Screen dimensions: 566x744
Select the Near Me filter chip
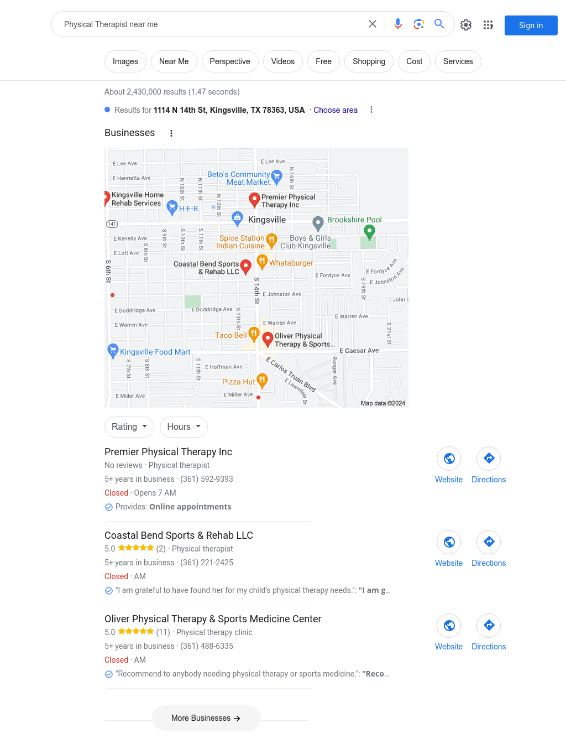coord(174,61)
